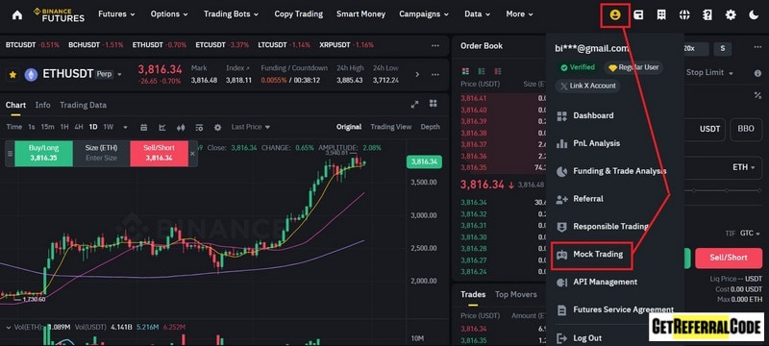Close the quick Buy/Sell order widget
This screenshot has width=769, height=346.
click(x=193, y=154)
